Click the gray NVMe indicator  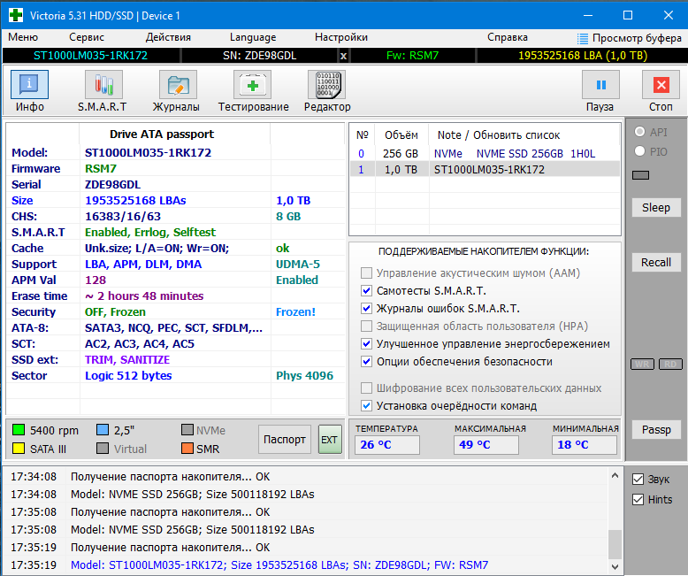(187, 430)
